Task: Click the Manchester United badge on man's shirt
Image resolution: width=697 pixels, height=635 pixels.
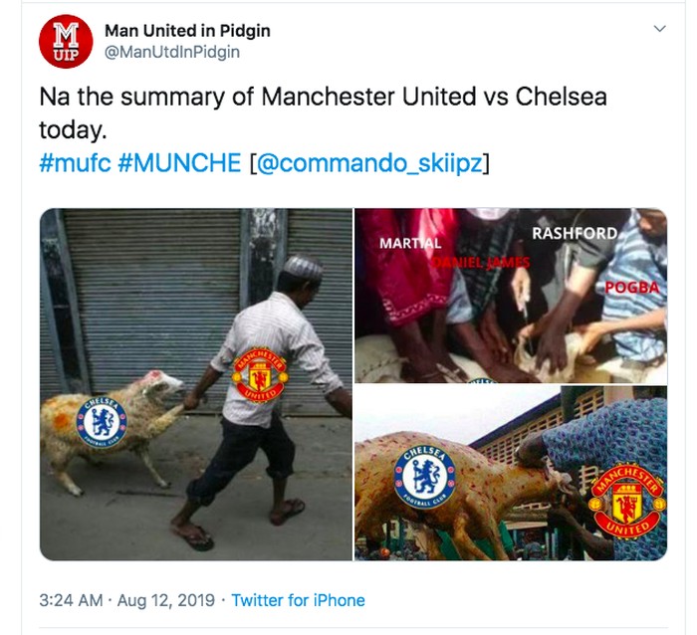Action: [x=260, y=374]
